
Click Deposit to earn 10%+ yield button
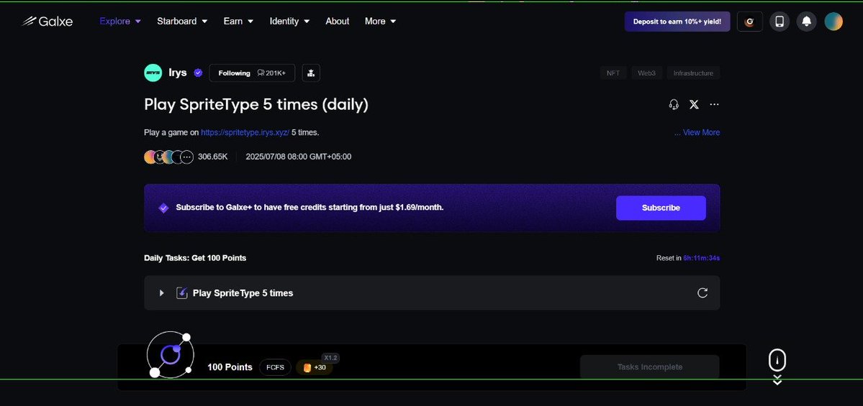tap(677, 22)
